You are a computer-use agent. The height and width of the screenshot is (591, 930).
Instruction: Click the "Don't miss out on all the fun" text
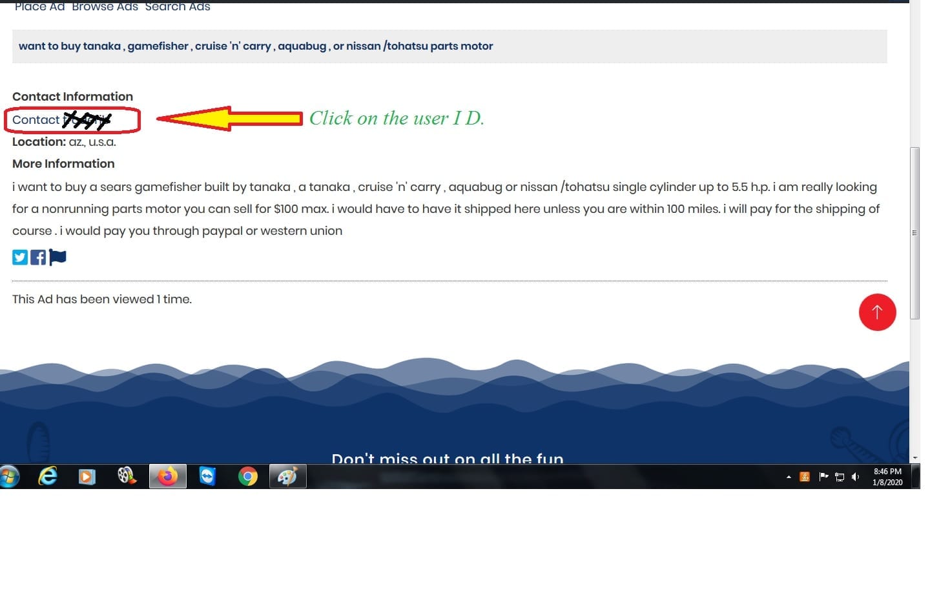pos(448,458)
